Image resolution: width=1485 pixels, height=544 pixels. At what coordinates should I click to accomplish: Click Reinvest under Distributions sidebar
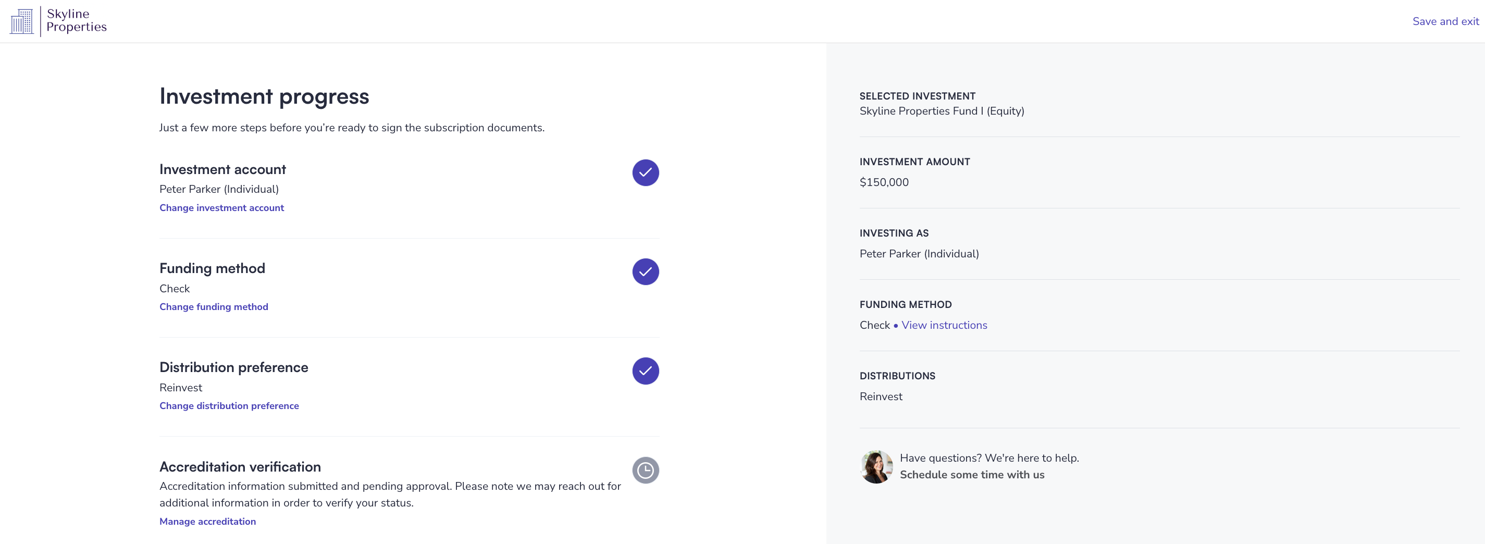(881, 397)
